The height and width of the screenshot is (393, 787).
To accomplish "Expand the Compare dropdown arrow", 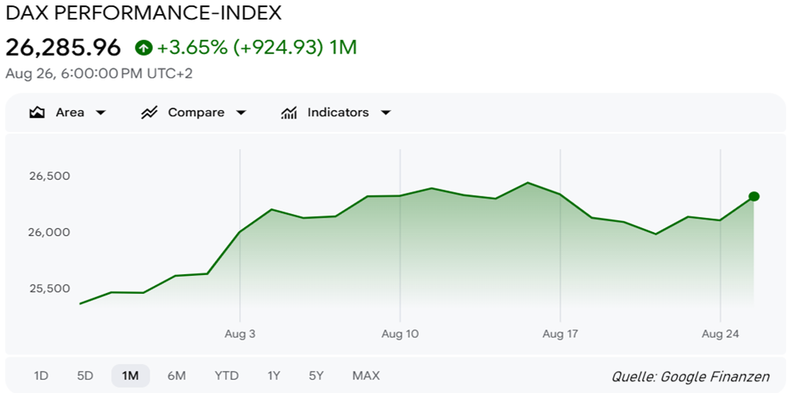I will point(241,112).
